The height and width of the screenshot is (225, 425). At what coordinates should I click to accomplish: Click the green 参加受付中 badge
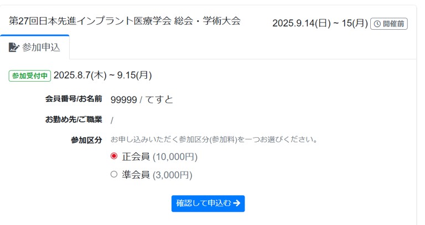(30, 76)
